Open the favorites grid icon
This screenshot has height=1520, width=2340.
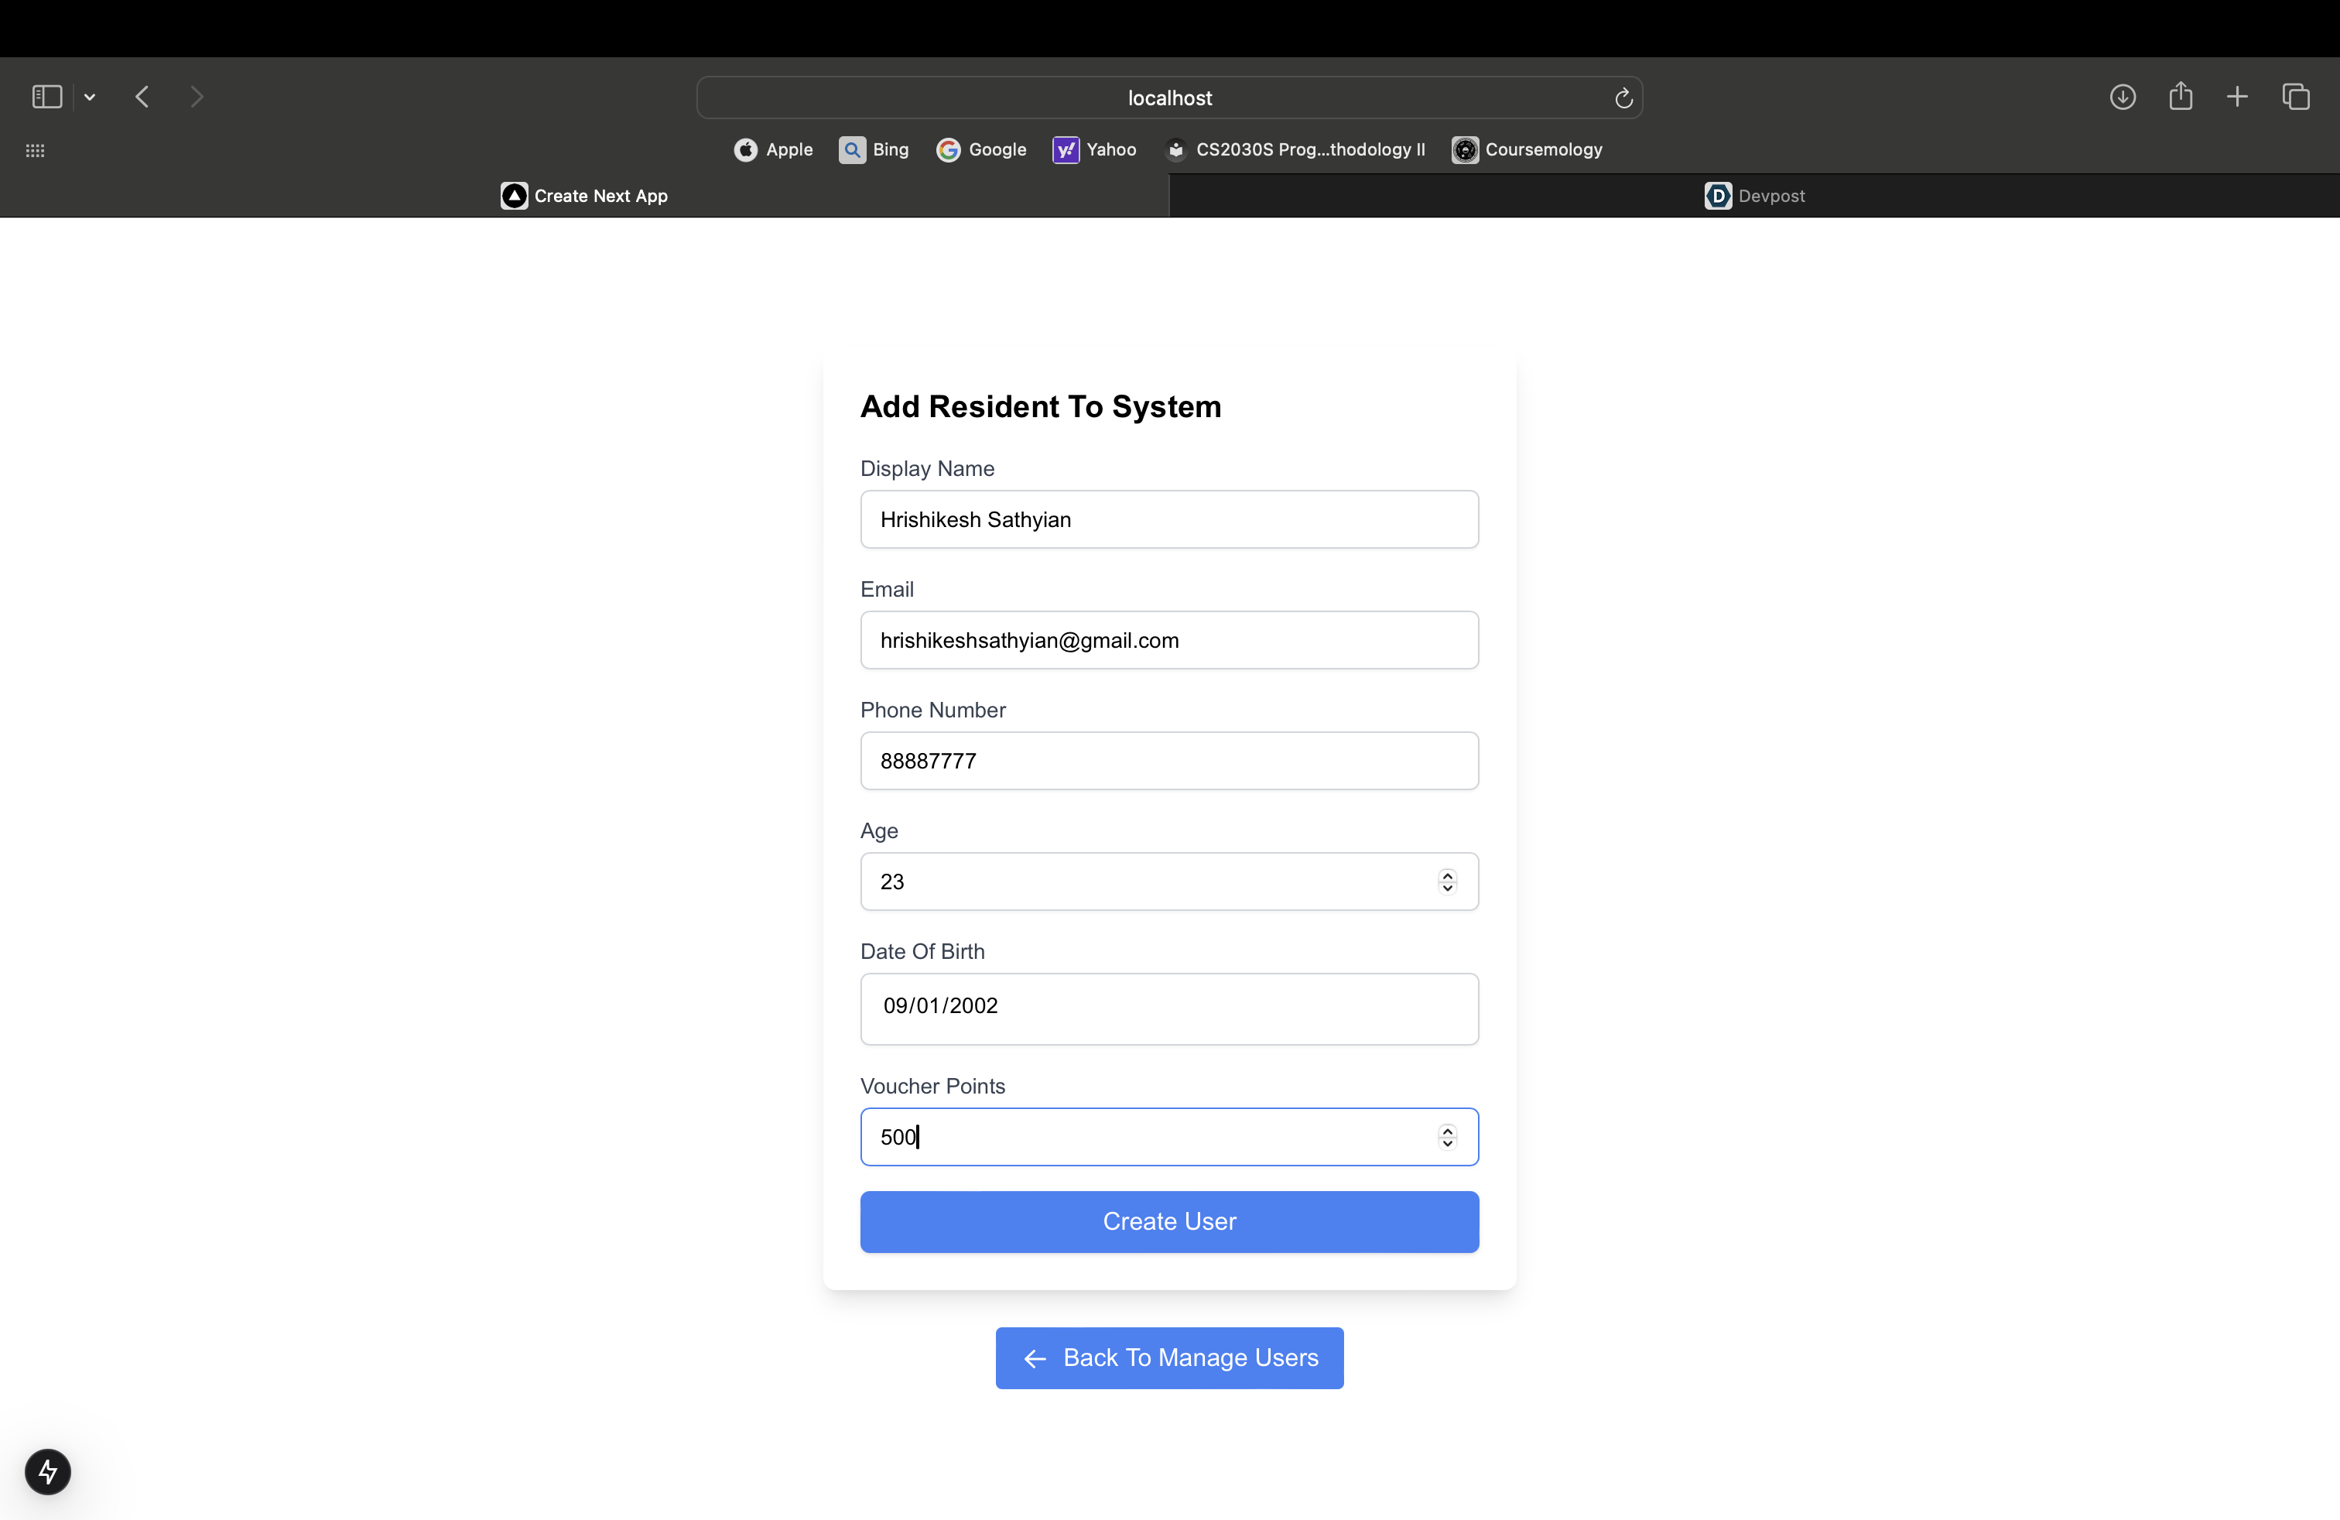[x=36, y=150]
